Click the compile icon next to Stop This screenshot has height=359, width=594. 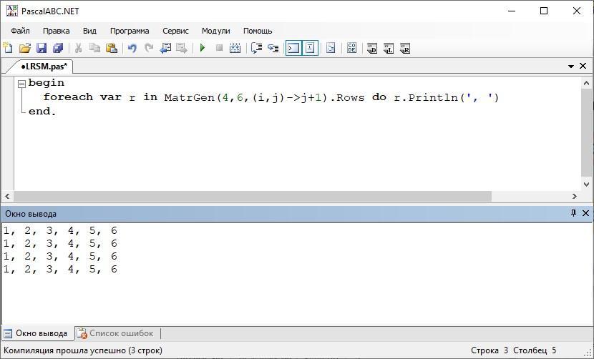tap(235, 48)
